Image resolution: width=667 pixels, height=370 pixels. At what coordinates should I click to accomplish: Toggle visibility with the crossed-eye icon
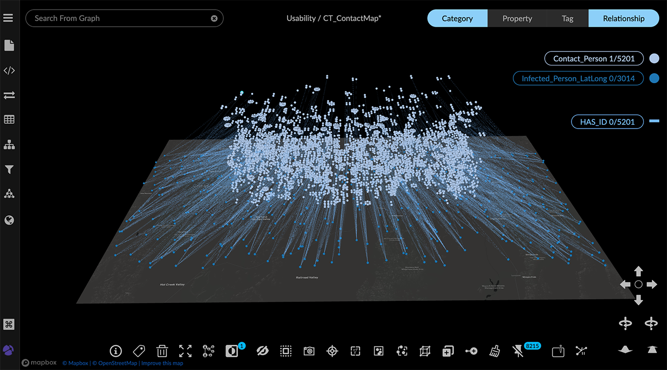click(x=262, y=351)
